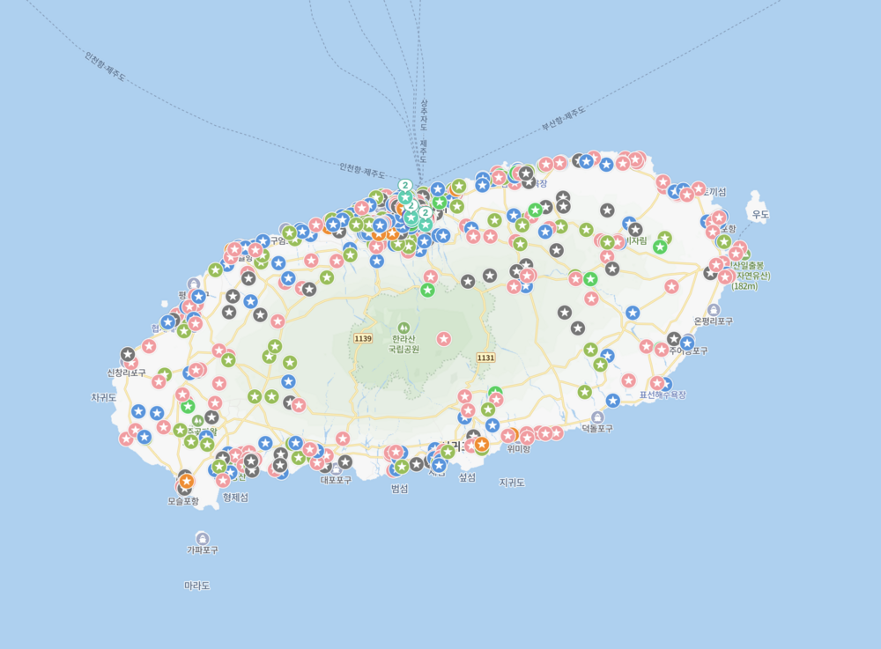
Task: Select the 차귀도 island label
Action: pyautogui.click(x=103, y=397)
